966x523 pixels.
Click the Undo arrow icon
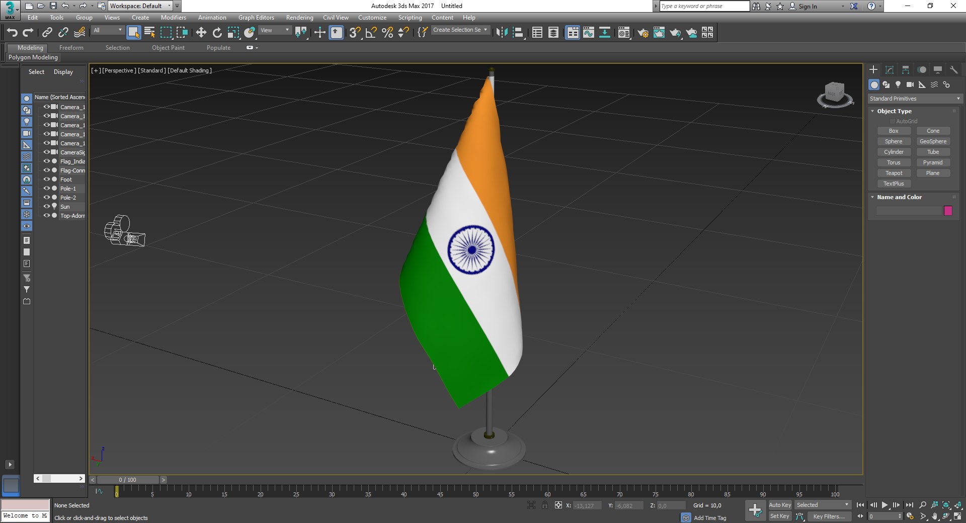click(x=12, y=33)
